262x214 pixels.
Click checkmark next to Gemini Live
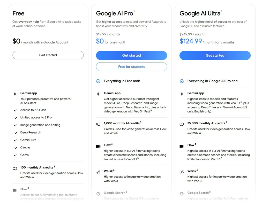click(16, 140)
